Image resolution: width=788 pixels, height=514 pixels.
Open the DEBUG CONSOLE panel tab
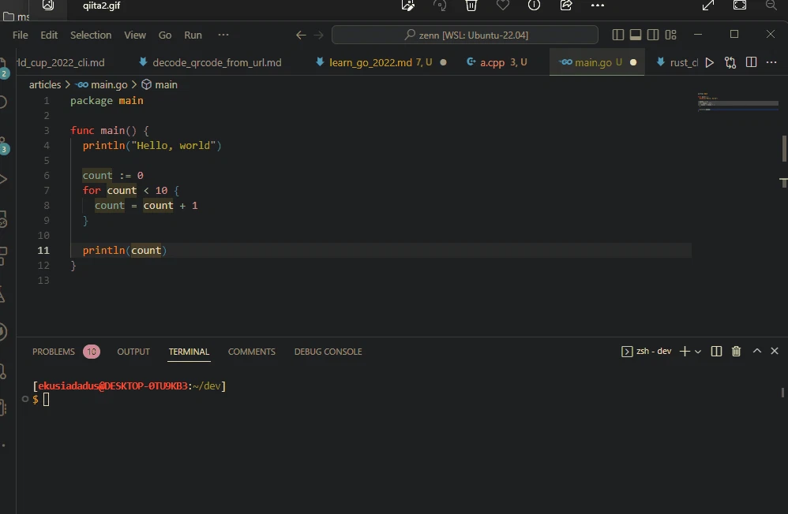click(x=328, y=352)
